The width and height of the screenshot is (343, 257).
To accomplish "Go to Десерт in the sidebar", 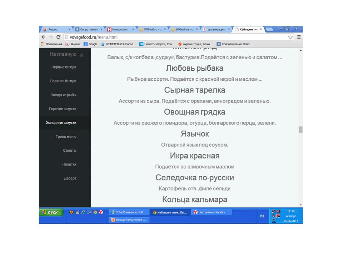I will [70, 178].
